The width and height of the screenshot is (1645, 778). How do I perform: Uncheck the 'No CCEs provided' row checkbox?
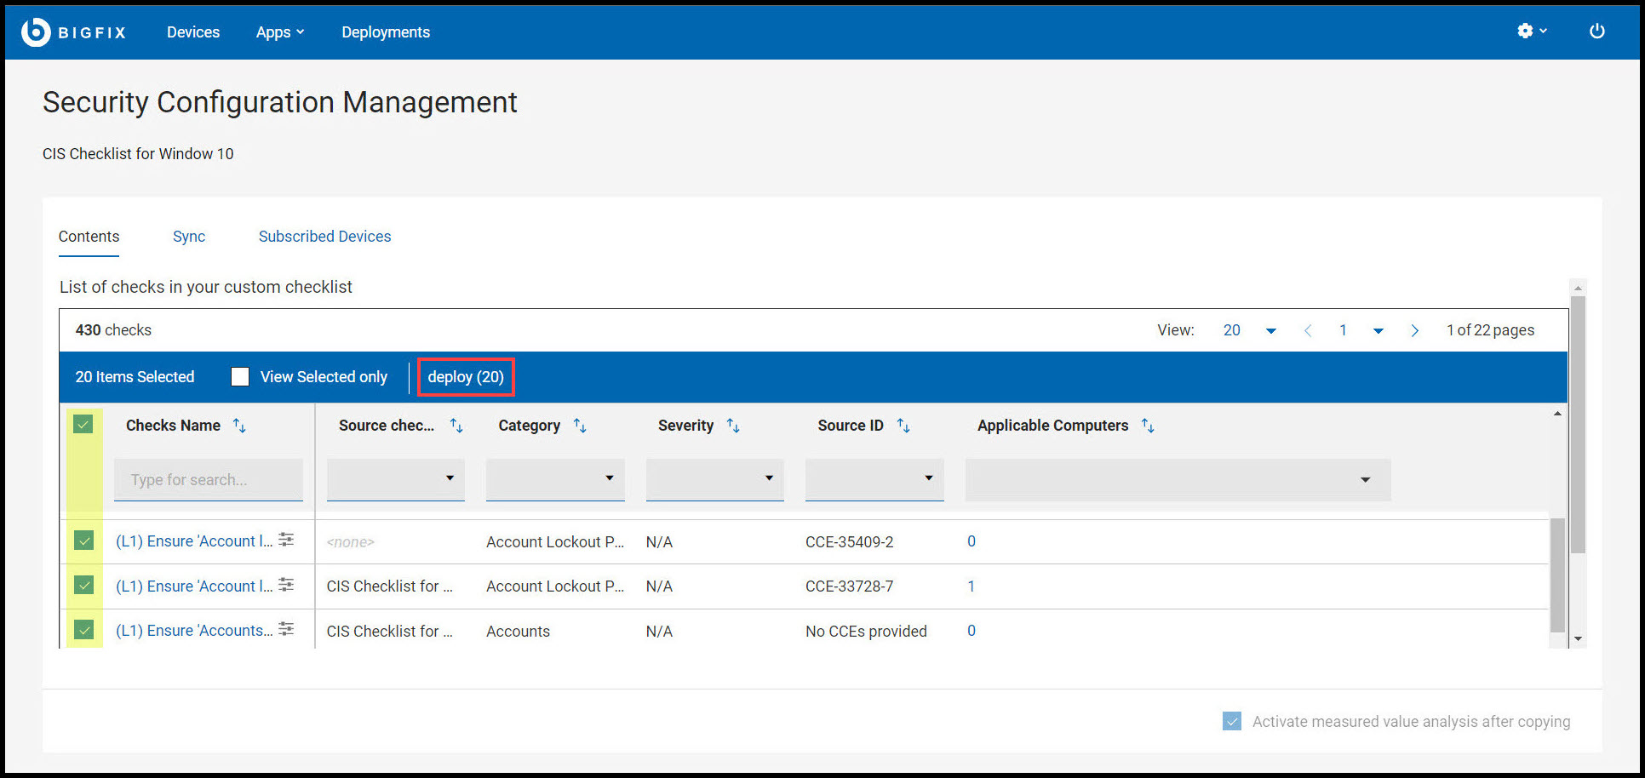point(83,630)
